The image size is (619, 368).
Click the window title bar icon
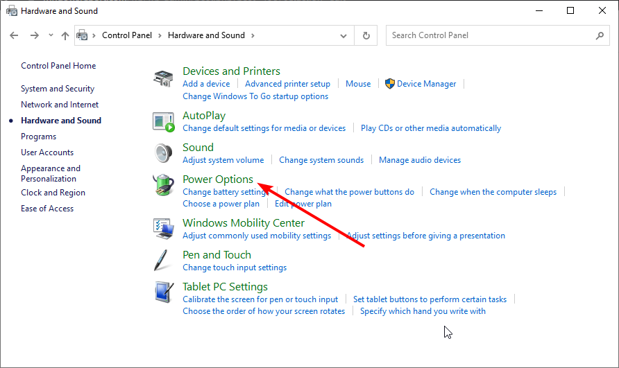click(12, 10)
